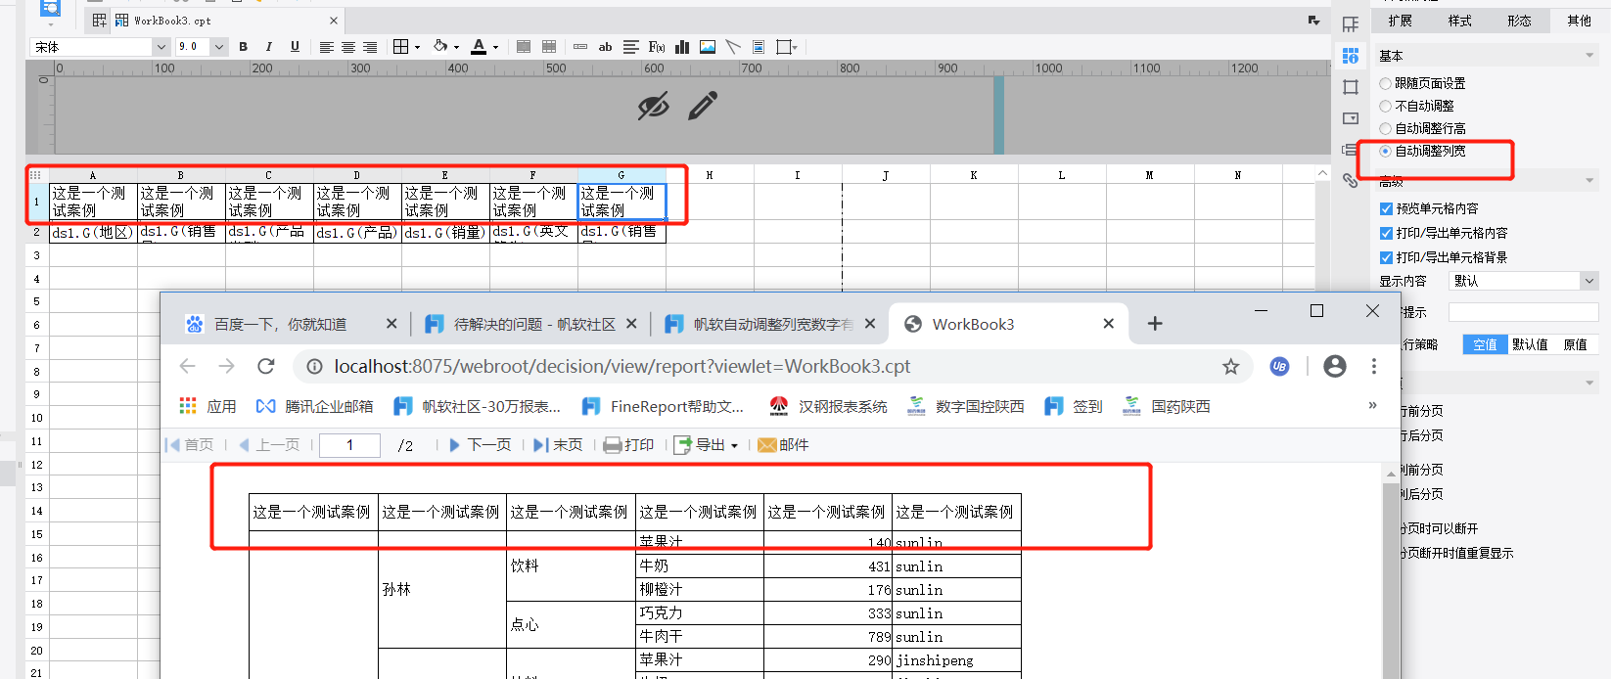Screen dimensions: 1611x679
Task: Click the paint bucket fill icon
Action: coord(440,46)
